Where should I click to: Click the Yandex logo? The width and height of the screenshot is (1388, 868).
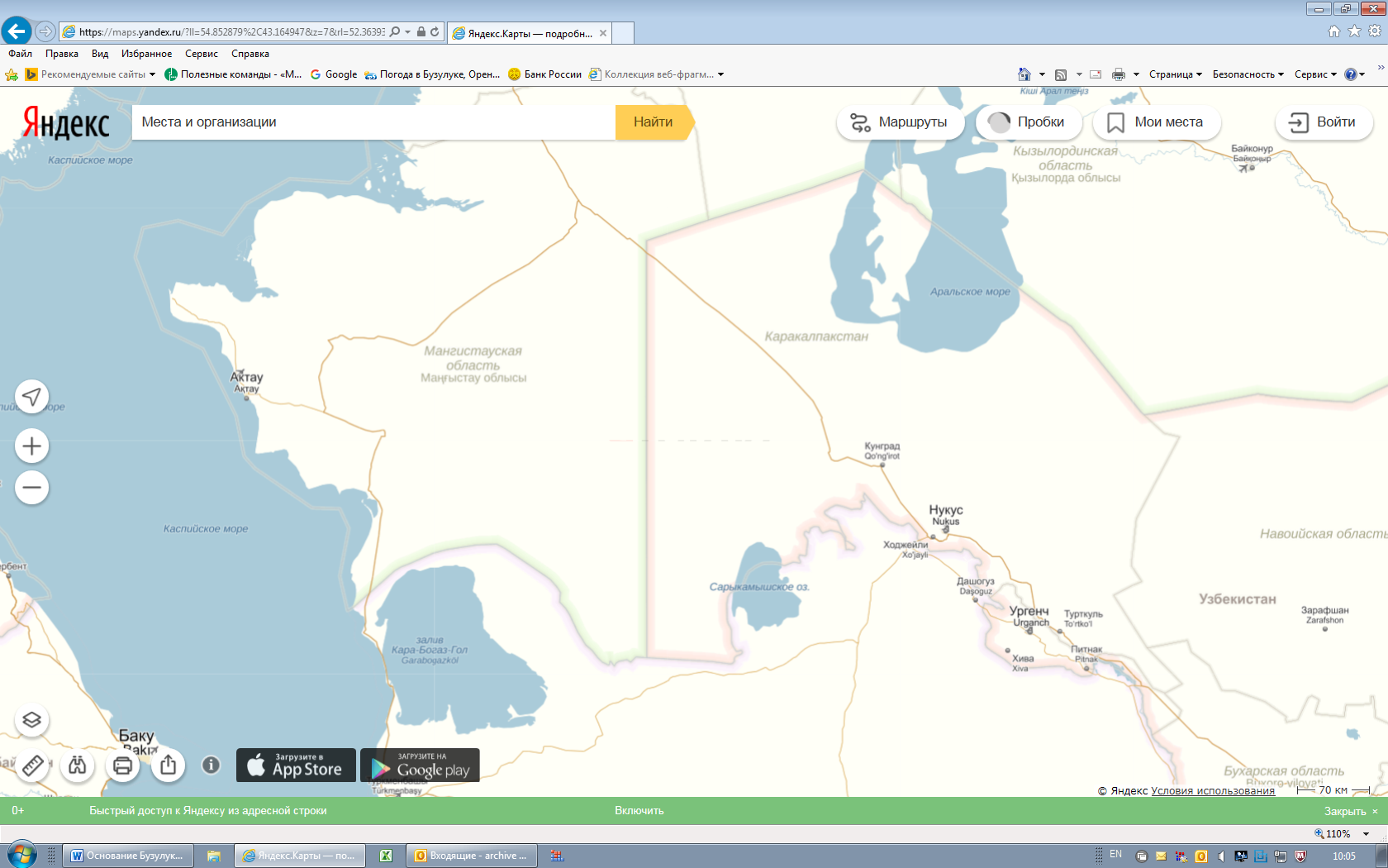coord(66,123)
